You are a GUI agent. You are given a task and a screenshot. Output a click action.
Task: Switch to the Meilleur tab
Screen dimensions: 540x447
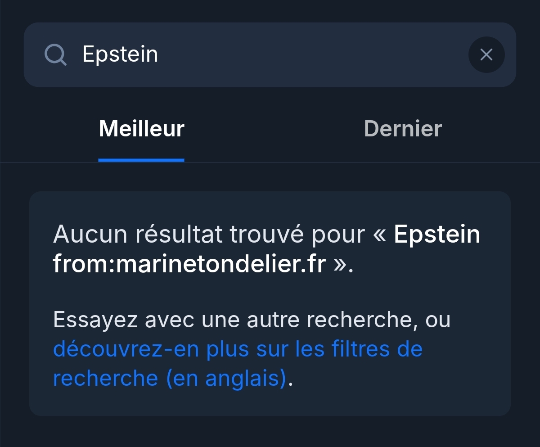point(141,129)
